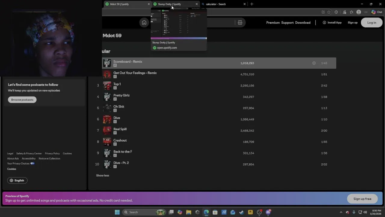Image resolution: width=385 pixels, height=217 pixels.
Task: Add Scoreboard - Remix to library icon
Action: 314,63
